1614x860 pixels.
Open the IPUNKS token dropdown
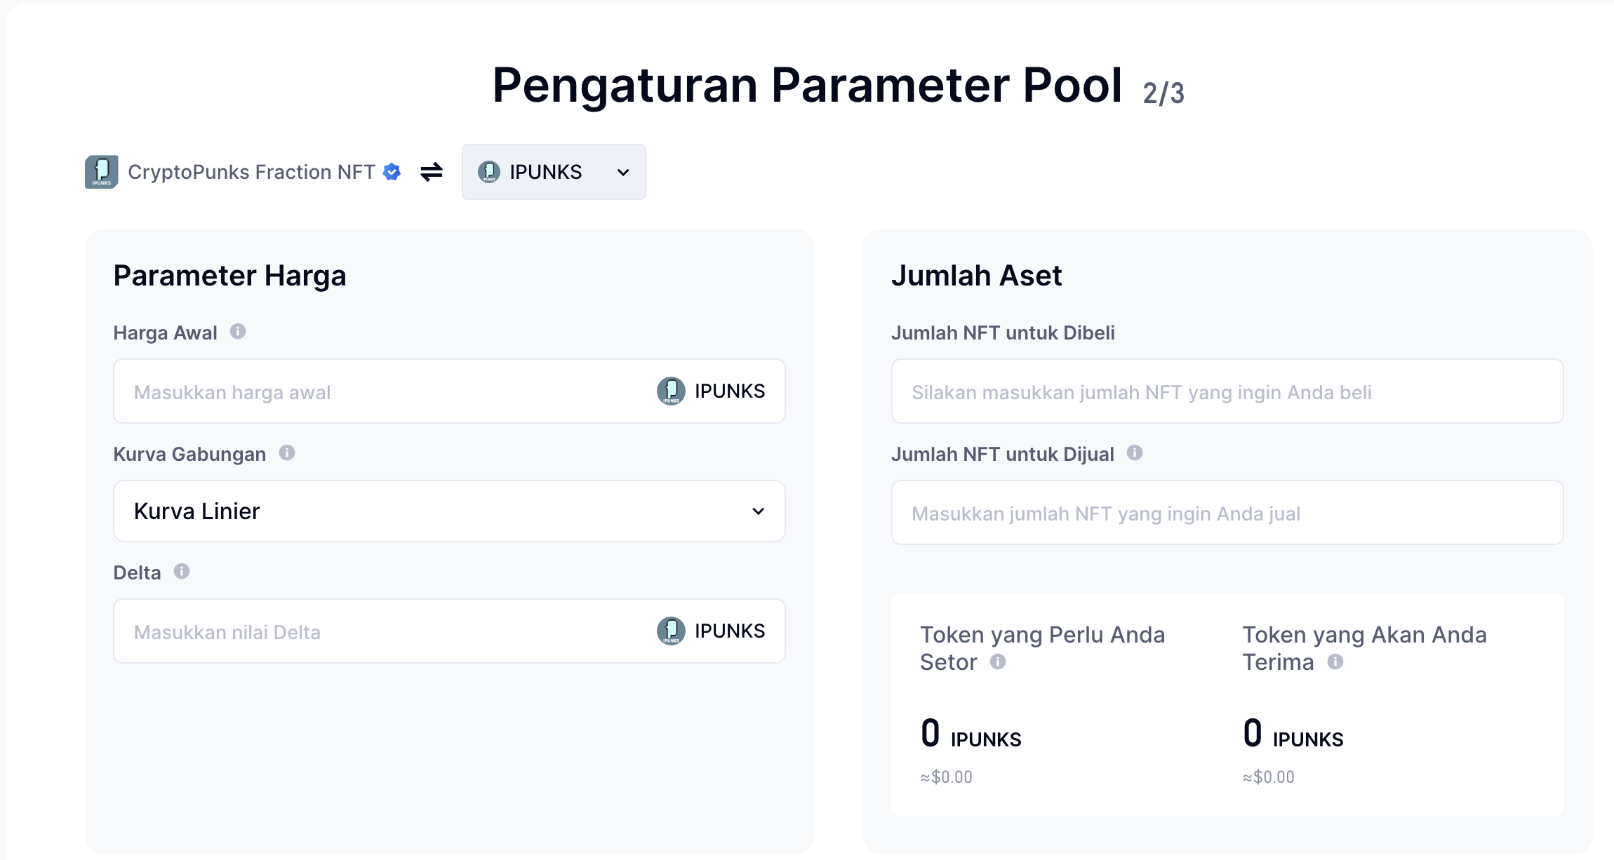click(x=554, y=172)
